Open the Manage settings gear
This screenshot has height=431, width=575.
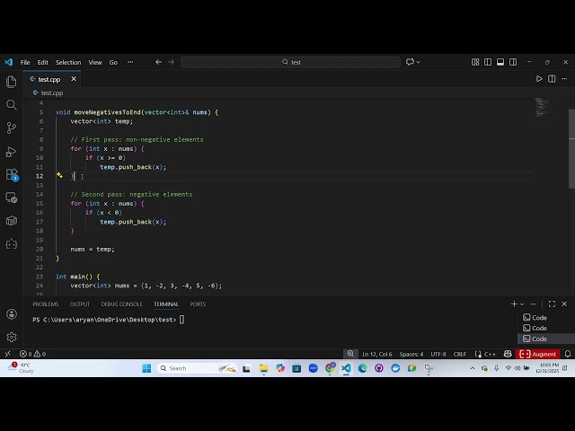[x=12, y=337]
